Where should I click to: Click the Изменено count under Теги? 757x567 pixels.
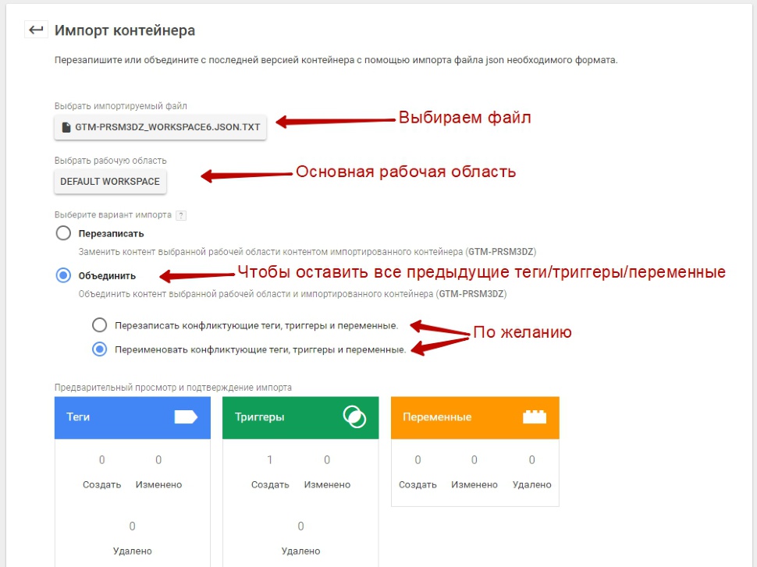coord(158,460)
